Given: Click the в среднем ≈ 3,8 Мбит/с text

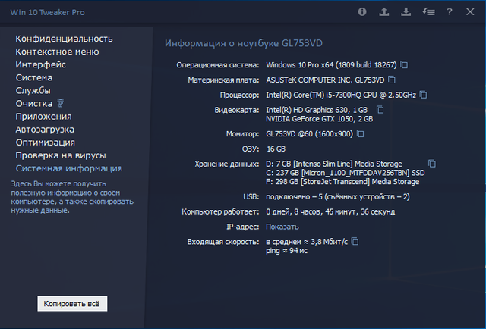Looking at the screenshot, I should (x=307, y=242).
